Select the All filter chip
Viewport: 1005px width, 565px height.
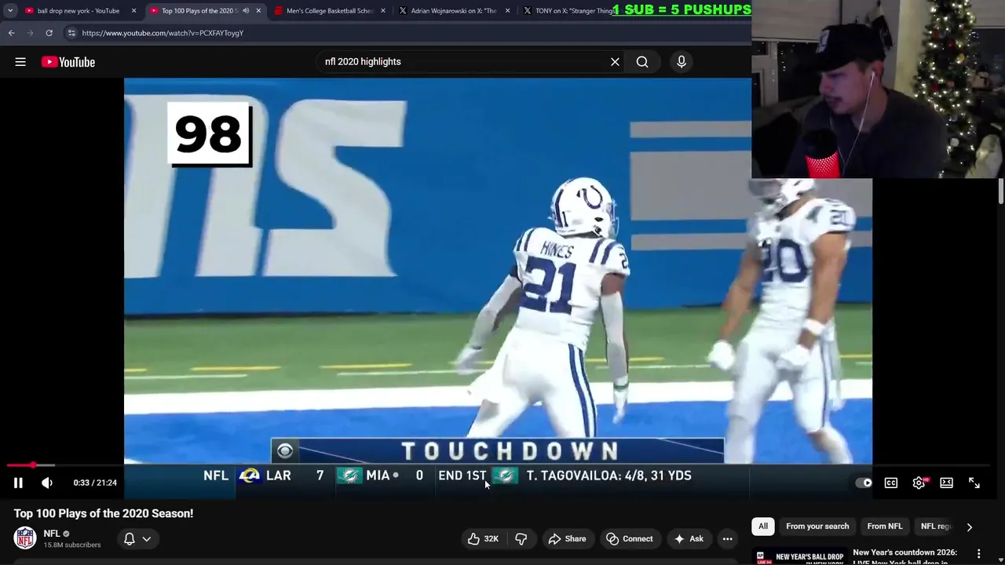point(763,526)
